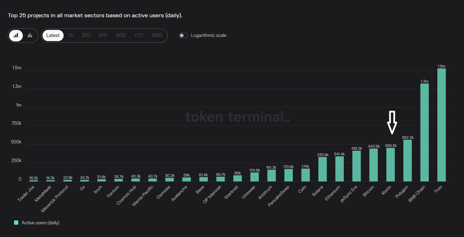Click the Ethereum bar
The image size is (464, 237).
point(339,169)
